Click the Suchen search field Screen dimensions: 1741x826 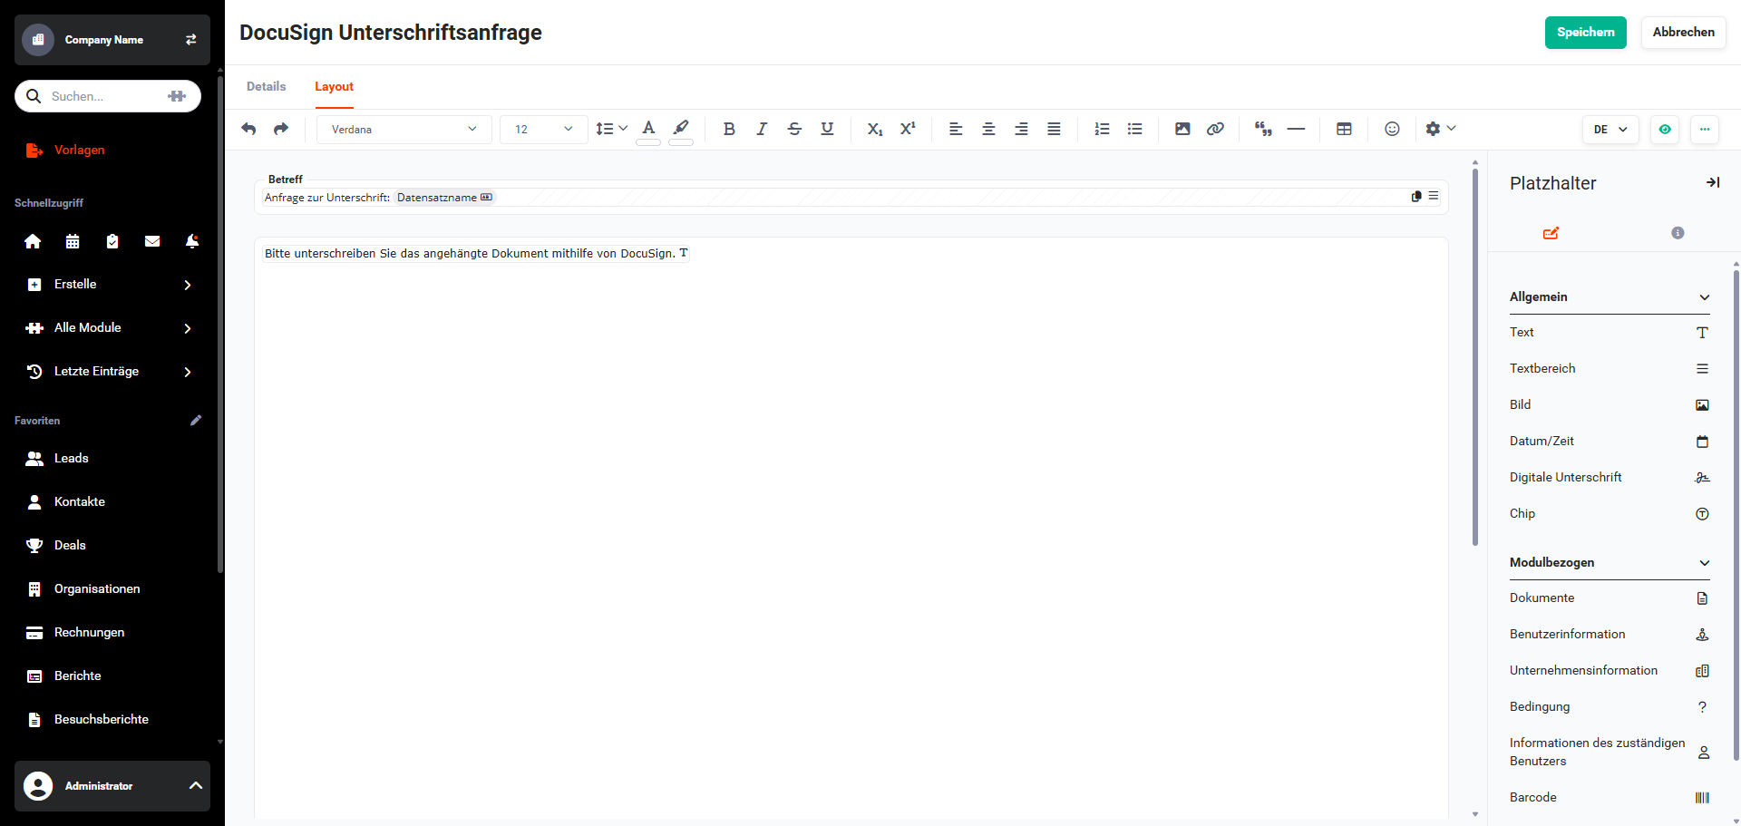108,96
